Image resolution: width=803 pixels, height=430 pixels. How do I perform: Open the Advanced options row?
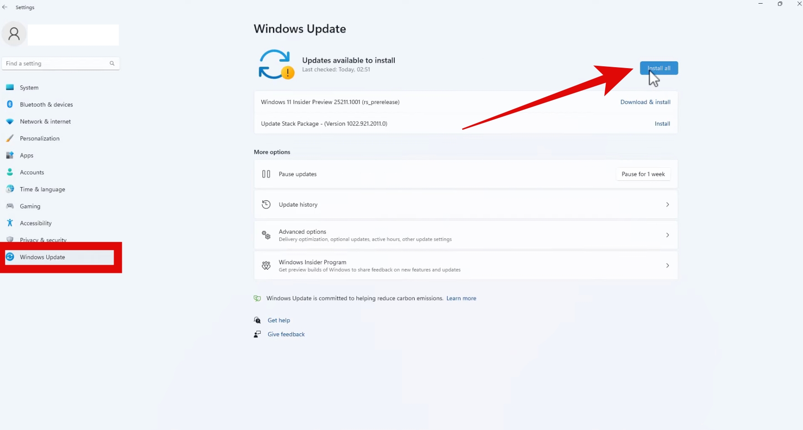point(466,235)
